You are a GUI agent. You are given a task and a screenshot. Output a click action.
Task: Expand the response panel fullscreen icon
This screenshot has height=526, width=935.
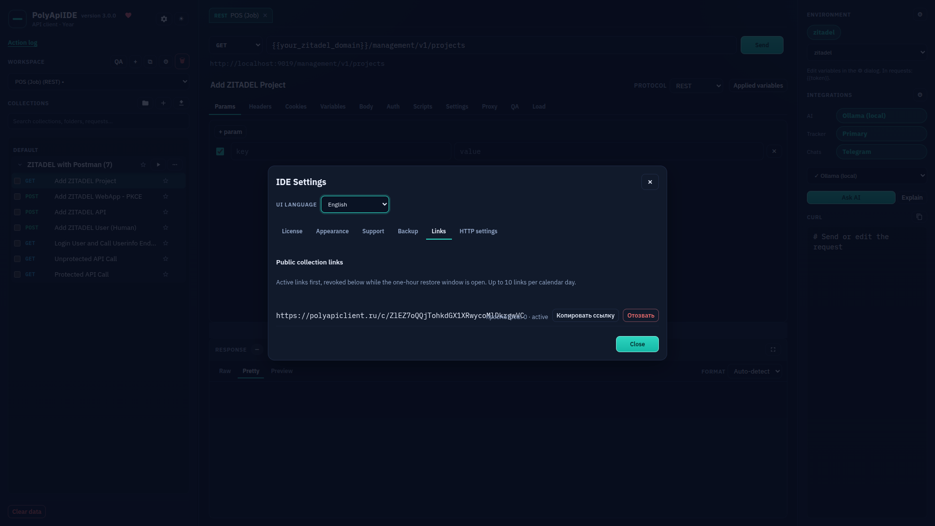pos(773,350)
